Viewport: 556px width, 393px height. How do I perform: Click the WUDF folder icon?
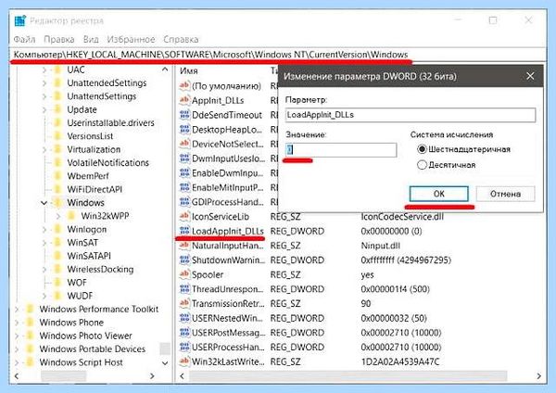pos(57,296)
